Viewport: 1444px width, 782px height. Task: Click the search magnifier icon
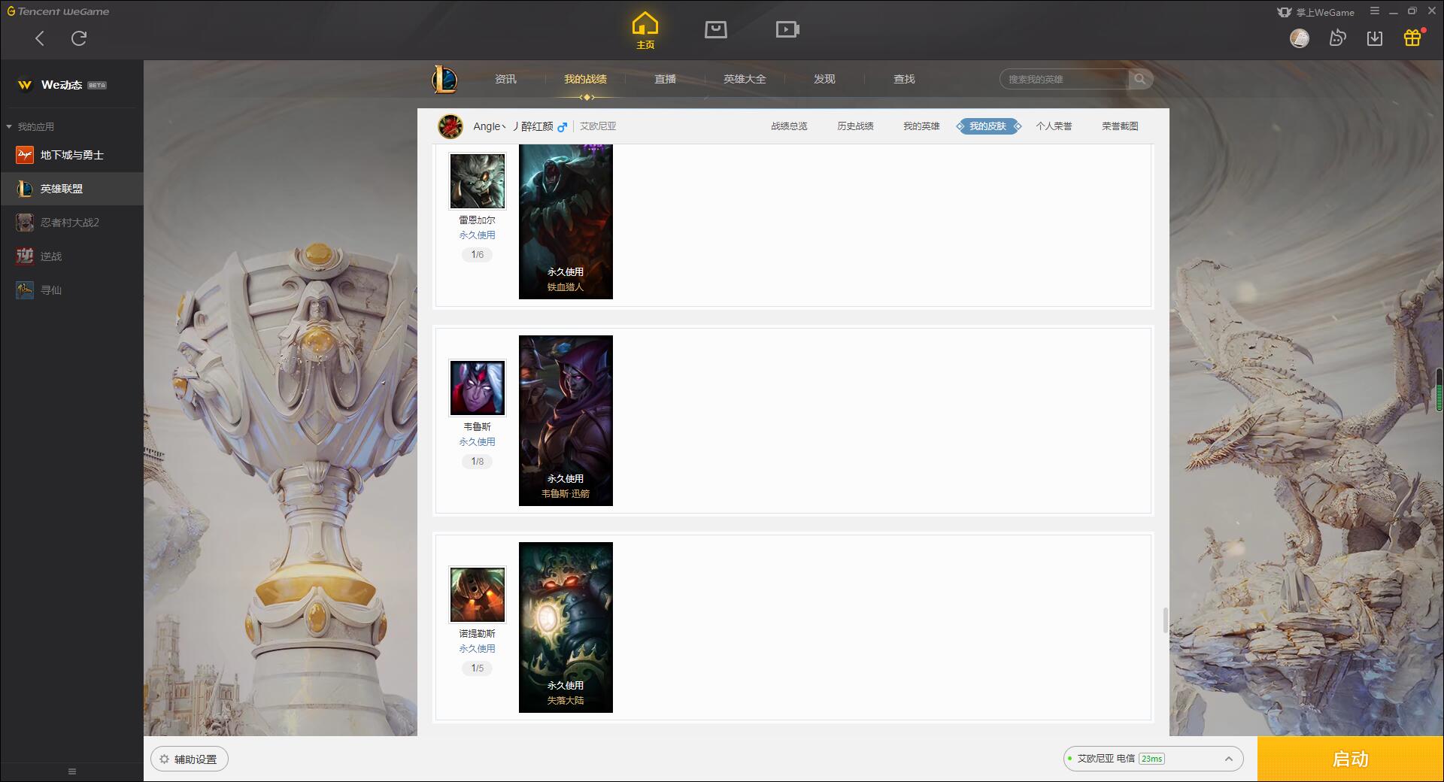pos(1140,79)
